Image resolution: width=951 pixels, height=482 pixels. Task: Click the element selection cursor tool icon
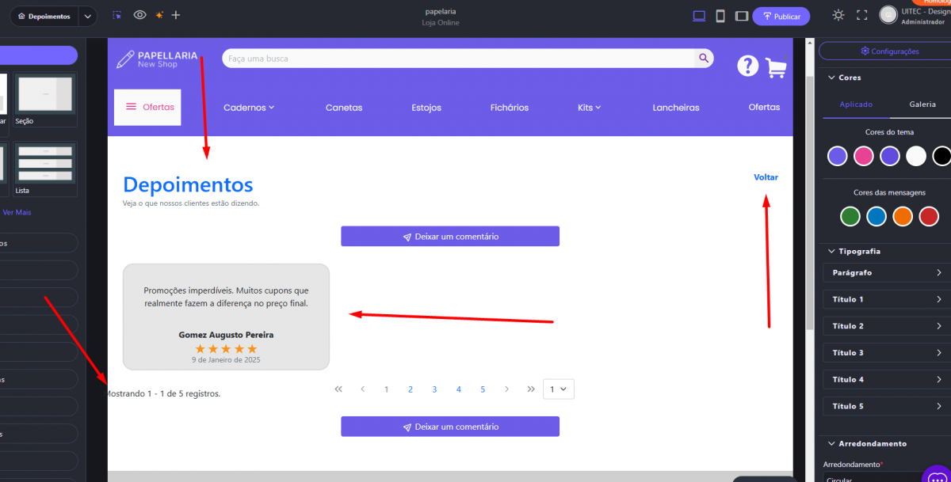pyautogui.click(x=117, y=15)
